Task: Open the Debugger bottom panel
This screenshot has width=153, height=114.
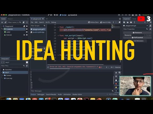Action: (x=41, y=94)
